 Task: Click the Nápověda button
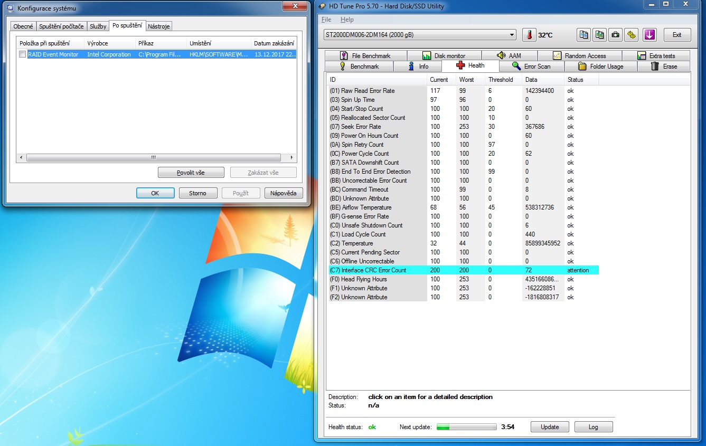tap(284, 193)
